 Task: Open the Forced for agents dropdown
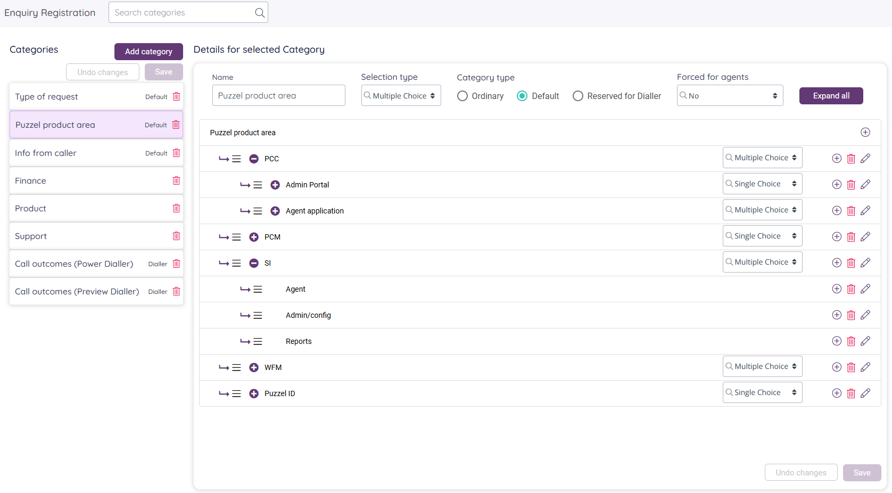(x=730, y=96)
